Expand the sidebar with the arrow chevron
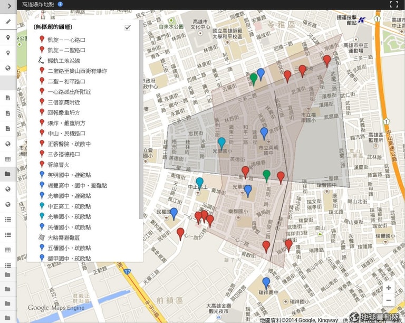This screenshot has width=405, height=323. point(9,6)
